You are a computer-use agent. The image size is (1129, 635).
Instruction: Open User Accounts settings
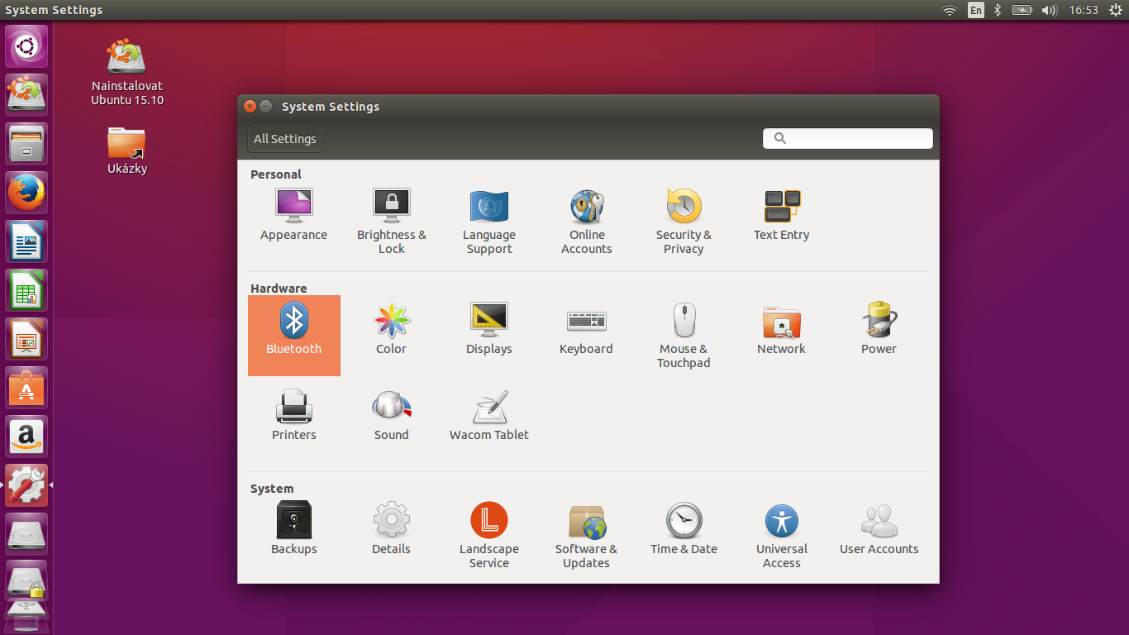(x=879, y=528)
